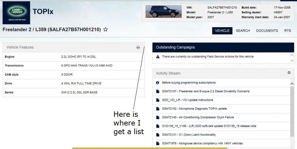The width and height of the screenshot is (297, 149).
Task: Click Activity Stream scroll up arrow
Action: point(292,83)
